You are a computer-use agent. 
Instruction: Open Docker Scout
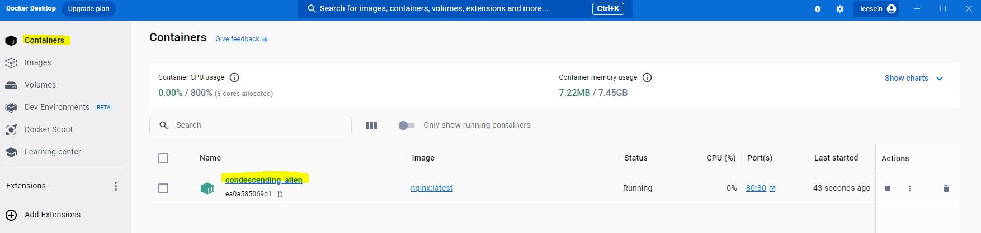click(x=49, y=129)
